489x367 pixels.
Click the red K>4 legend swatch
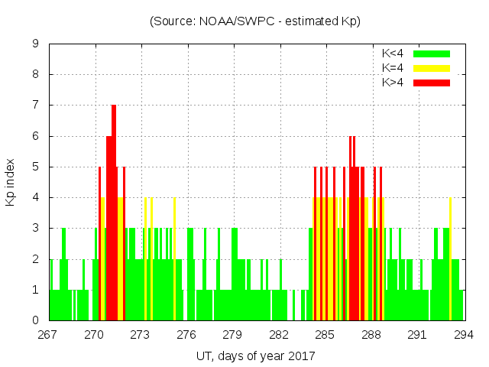(432, 82)
